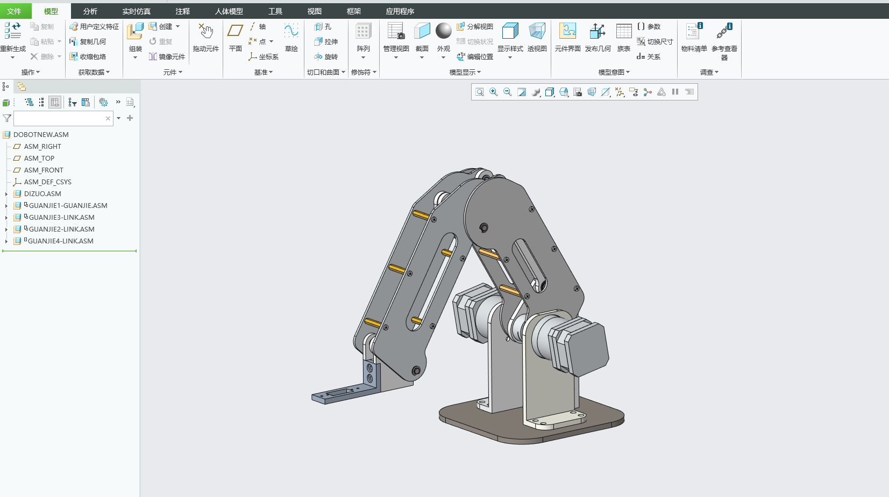Image resolution: width=889 pixels, height=497 pixels.
Task: Open saved orientations in graphics toolbar
Action: pos(564,92)
